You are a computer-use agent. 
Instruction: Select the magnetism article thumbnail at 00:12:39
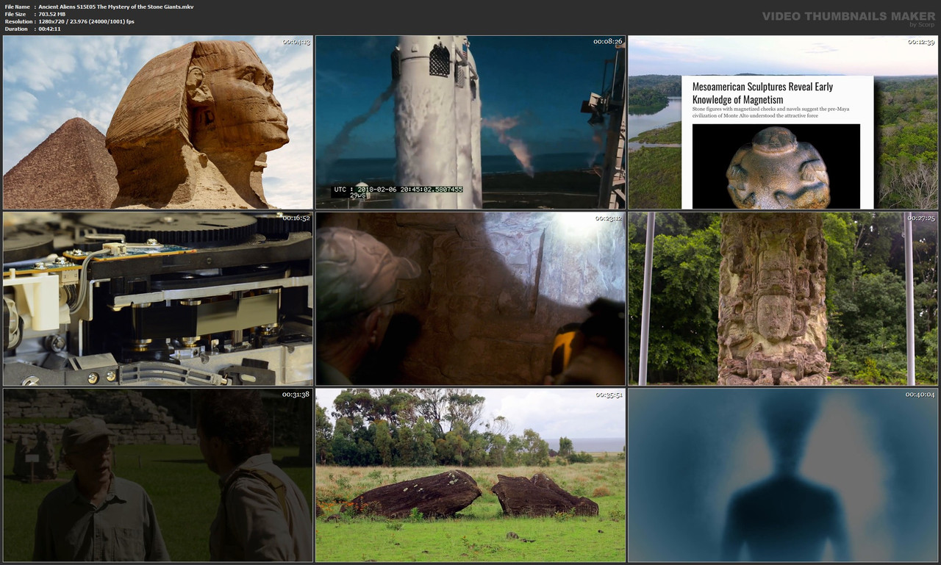click(782, 121)
